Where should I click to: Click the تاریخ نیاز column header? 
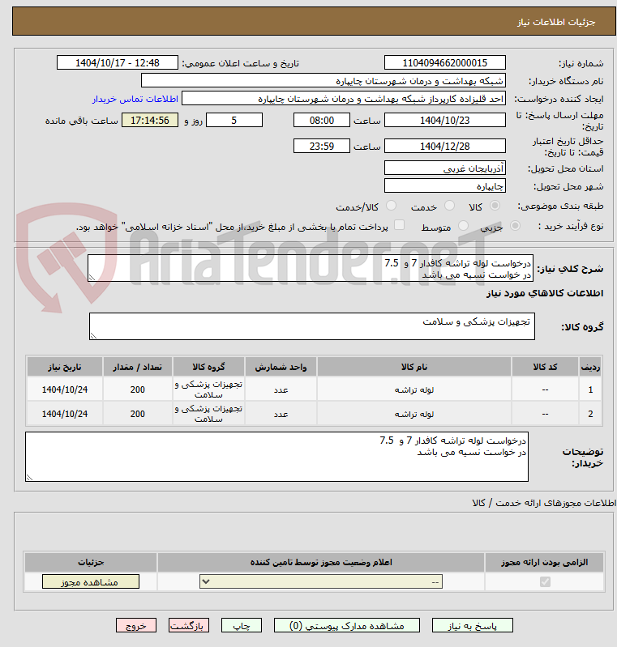tap(65, 367)
